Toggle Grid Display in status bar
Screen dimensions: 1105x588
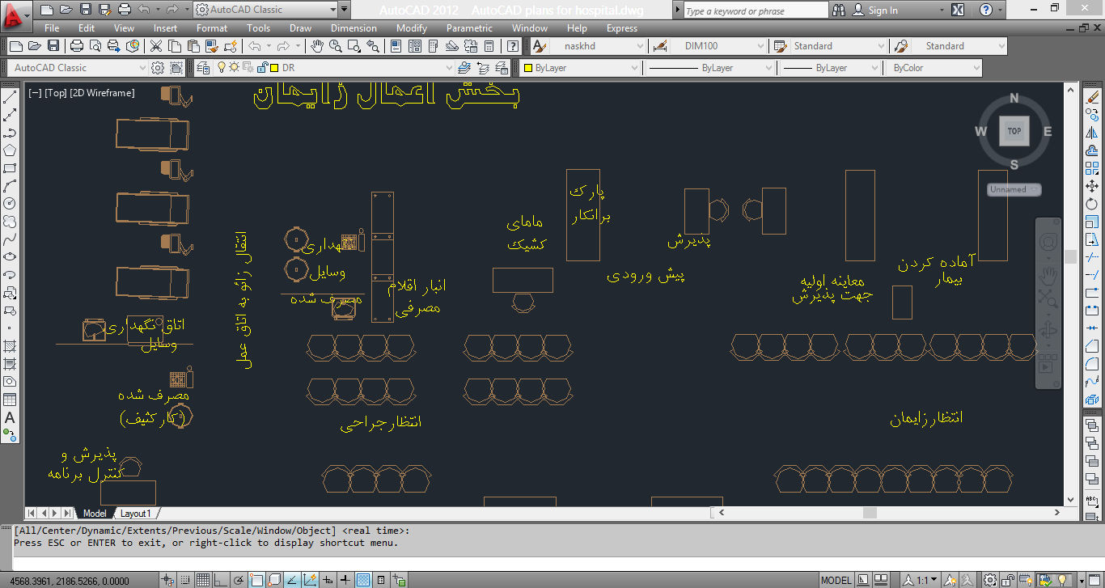click(202, 580)
